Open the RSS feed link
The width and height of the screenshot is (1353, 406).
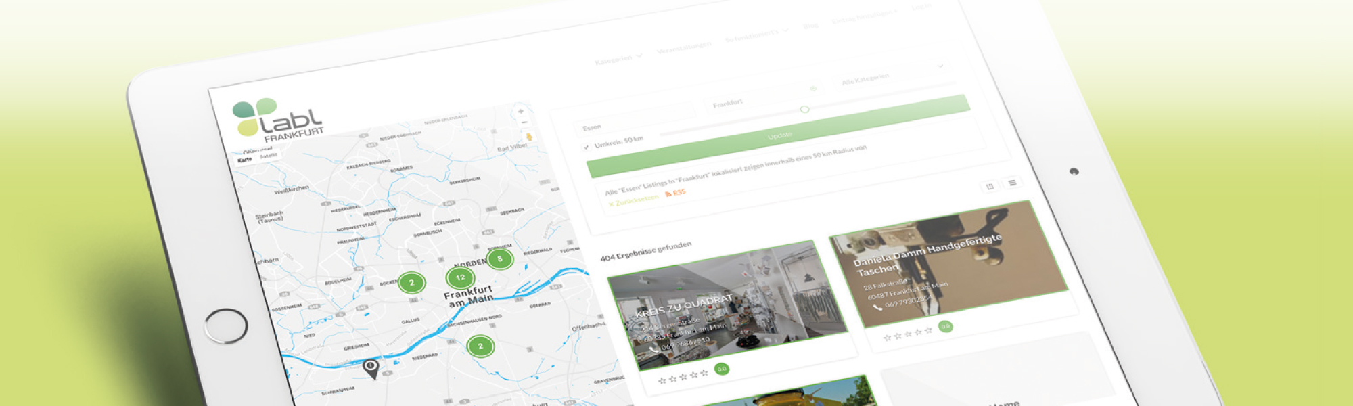(675, 193)
